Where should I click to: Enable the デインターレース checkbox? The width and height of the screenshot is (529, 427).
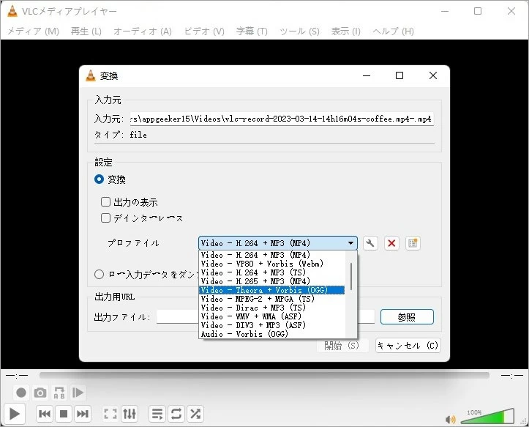point(105,218)
